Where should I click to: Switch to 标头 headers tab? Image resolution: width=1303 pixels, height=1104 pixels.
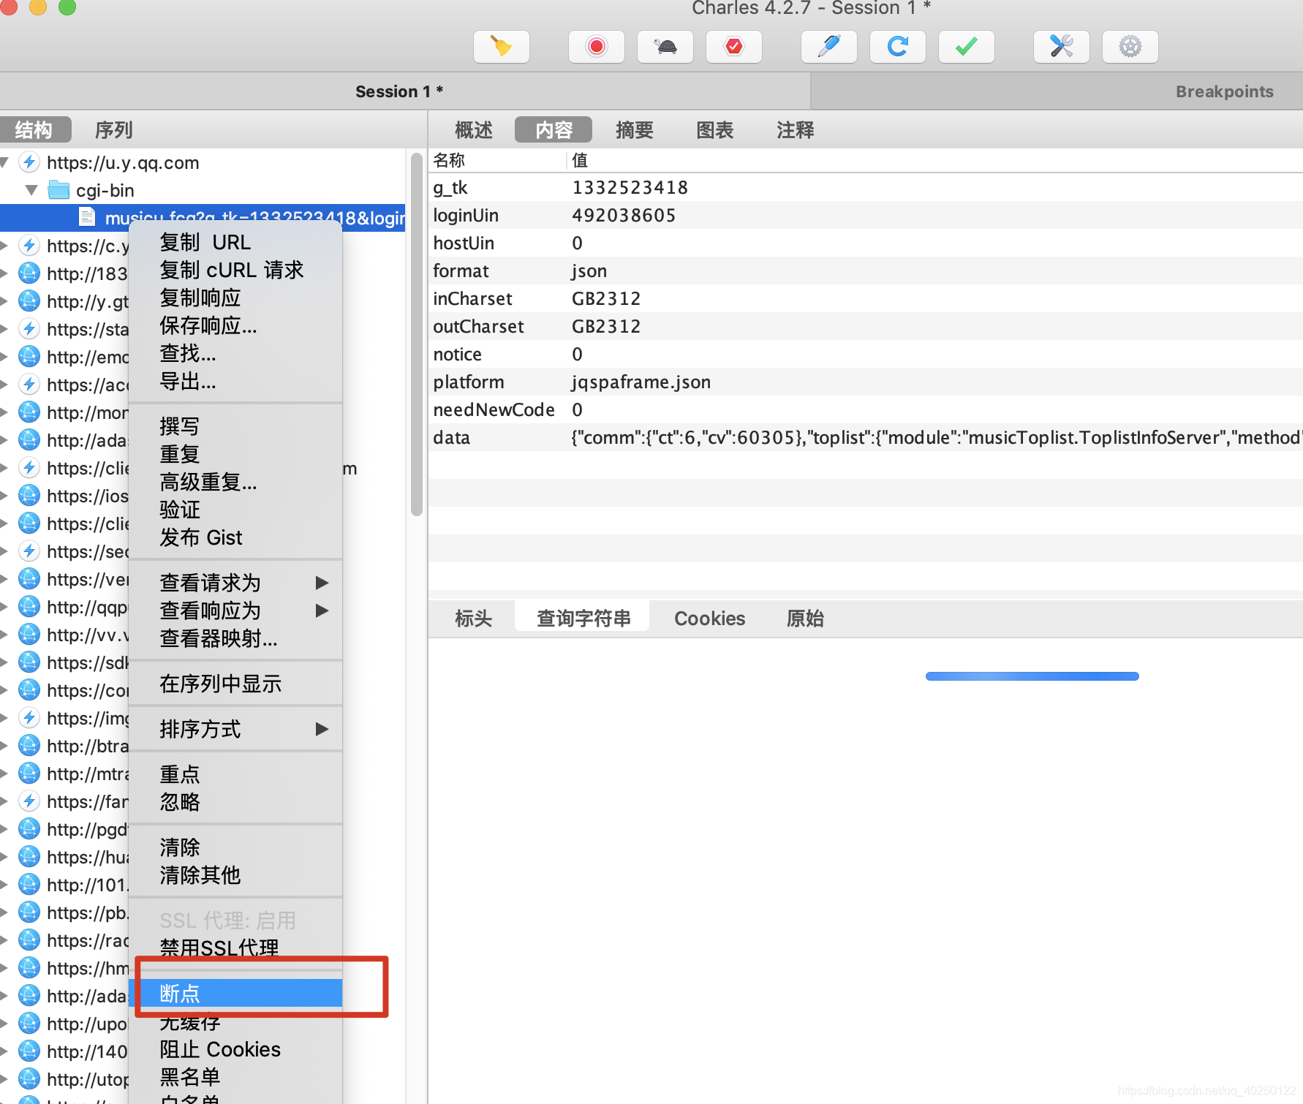[x=473, y=619]
